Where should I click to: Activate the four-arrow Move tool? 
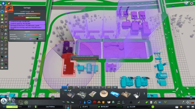(187, 102)
